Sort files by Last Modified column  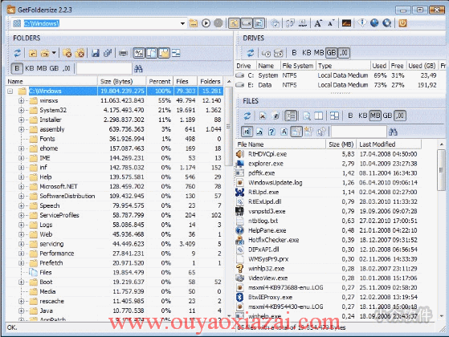(x=389, y=144)
